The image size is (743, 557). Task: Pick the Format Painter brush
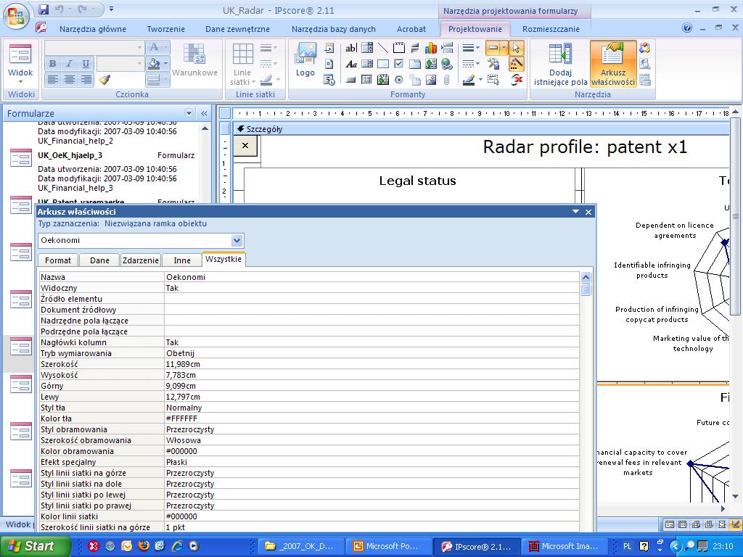coord(104,80)
